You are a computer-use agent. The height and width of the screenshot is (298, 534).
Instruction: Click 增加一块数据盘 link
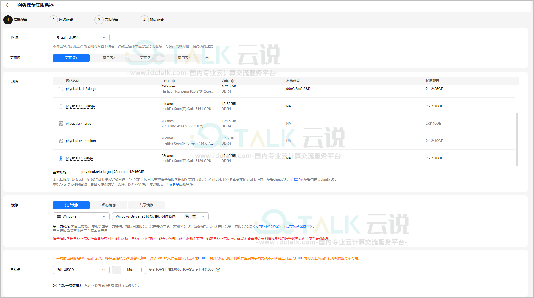click(71, 286)
